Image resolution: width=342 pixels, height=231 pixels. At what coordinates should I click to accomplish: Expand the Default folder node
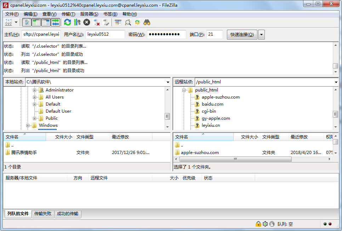[x=34, y=104]
